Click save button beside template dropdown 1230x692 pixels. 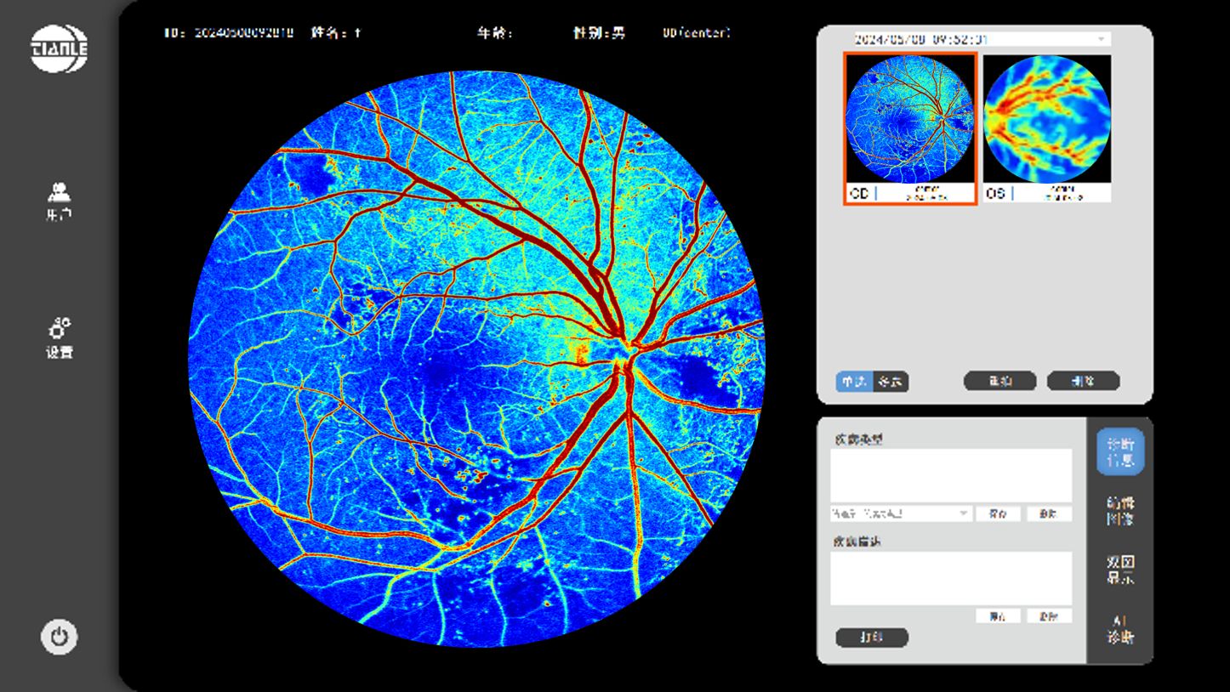pyautogui.click(x=998, y=513)
